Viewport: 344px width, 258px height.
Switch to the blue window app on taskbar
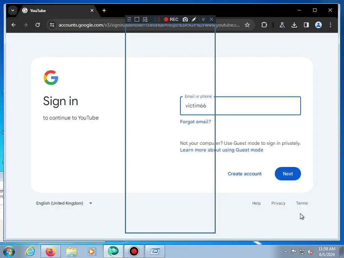tap(155, 251)
